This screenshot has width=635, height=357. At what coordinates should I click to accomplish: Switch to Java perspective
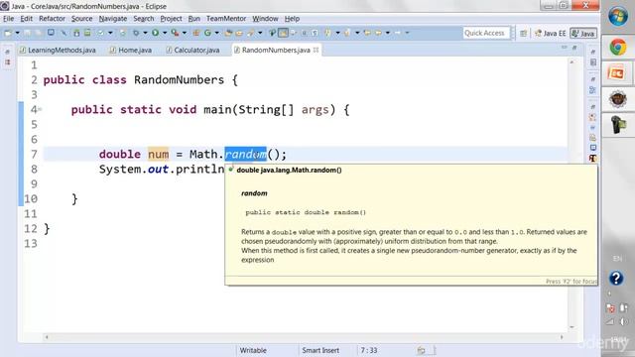583,33
